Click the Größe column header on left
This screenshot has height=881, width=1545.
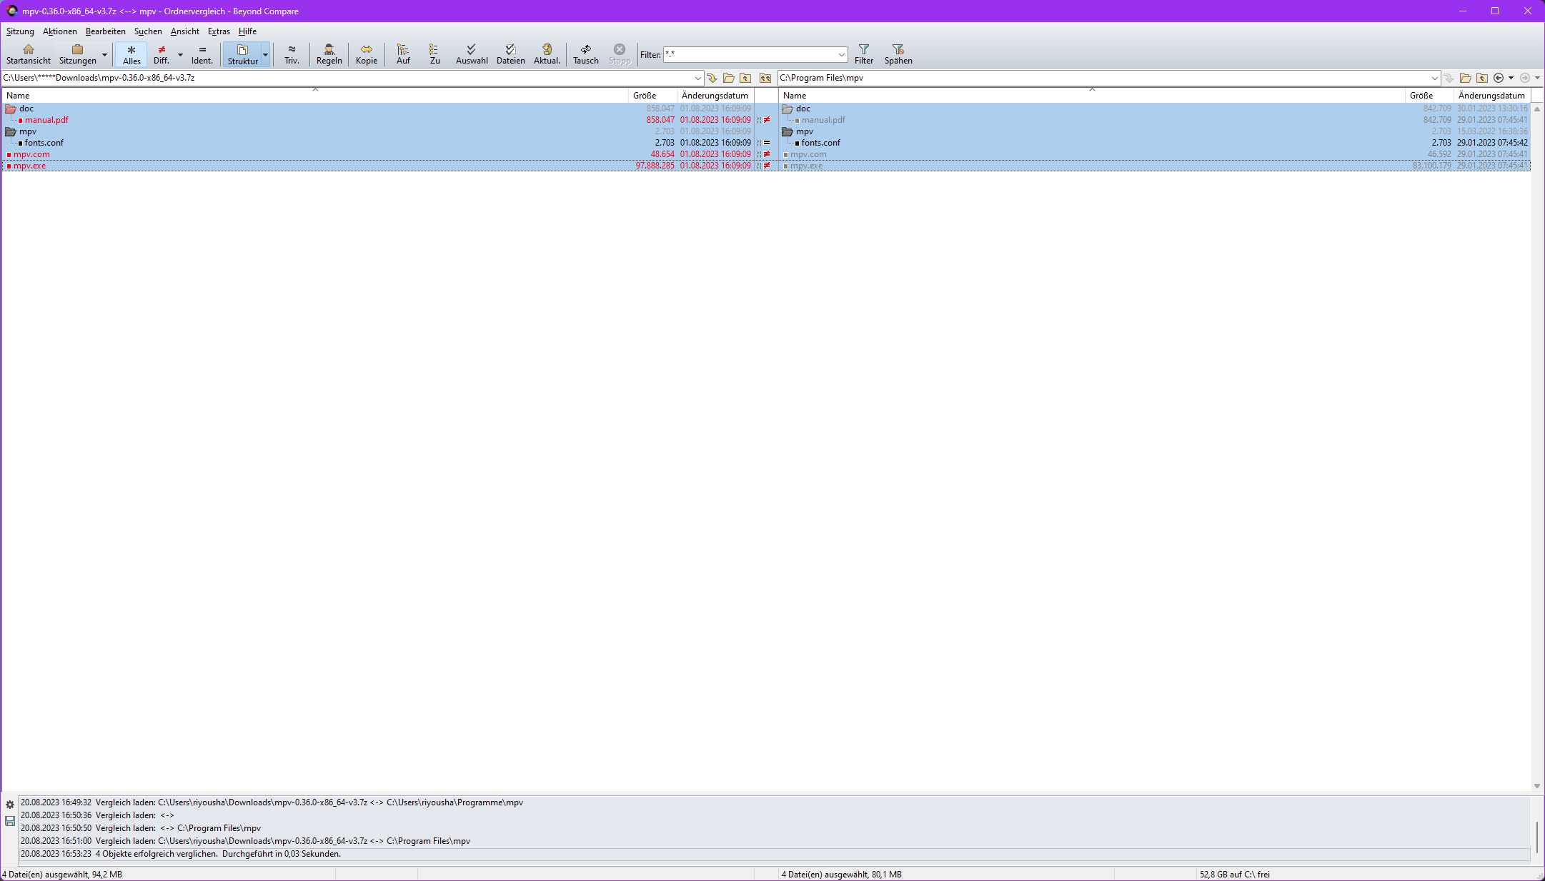click(645, 96)
